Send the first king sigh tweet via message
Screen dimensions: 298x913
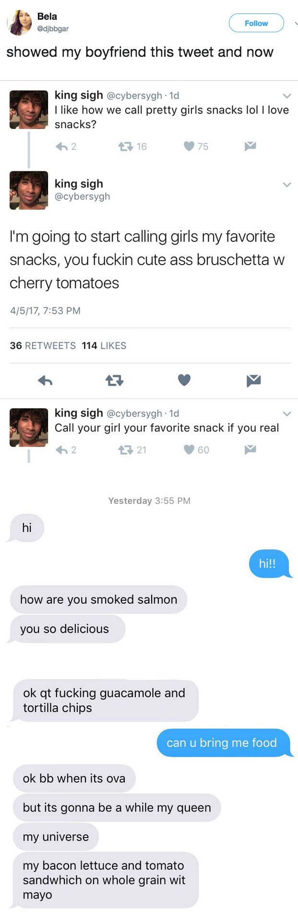click(250, 146)
